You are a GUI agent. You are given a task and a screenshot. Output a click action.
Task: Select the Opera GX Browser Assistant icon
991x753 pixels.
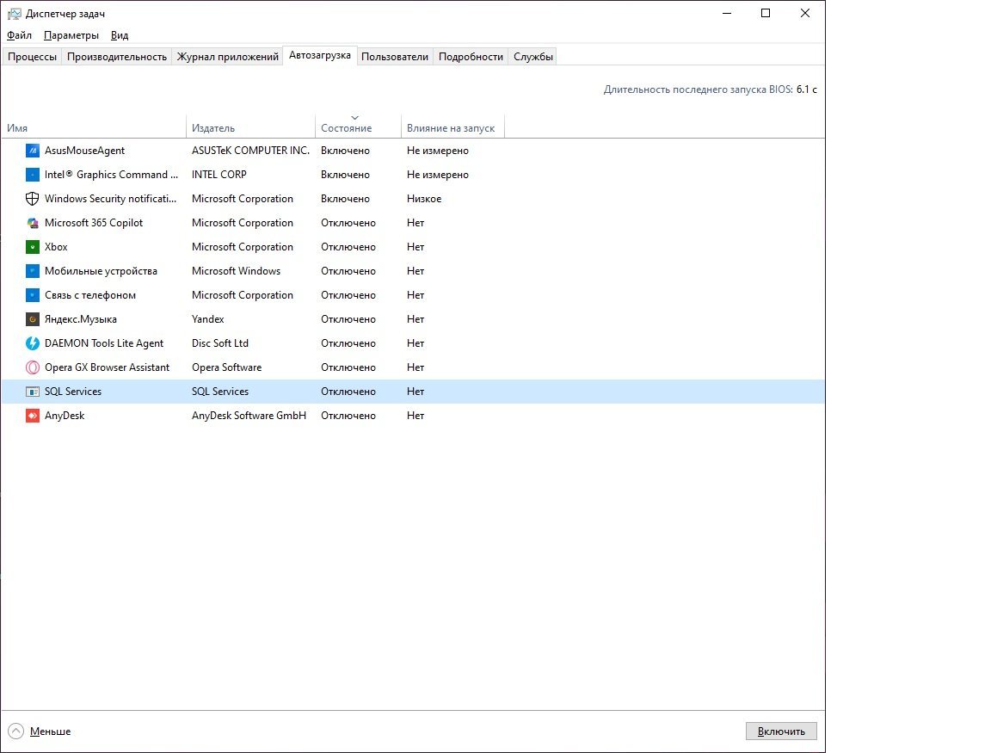point(33,367)
